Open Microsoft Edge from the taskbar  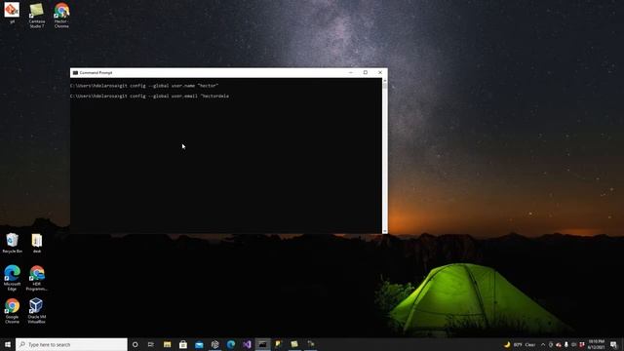pos(231,344)
